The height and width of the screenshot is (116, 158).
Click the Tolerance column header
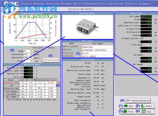point(40,80)
